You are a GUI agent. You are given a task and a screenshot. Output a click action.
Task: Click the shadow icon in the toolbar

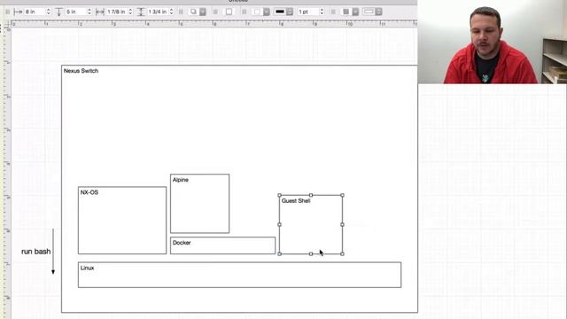[193, 12]
